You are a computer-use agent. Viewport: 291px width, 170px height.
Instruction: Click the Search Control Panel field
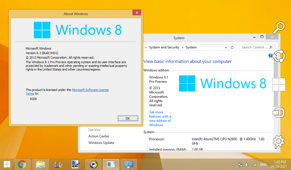point(257,47)
